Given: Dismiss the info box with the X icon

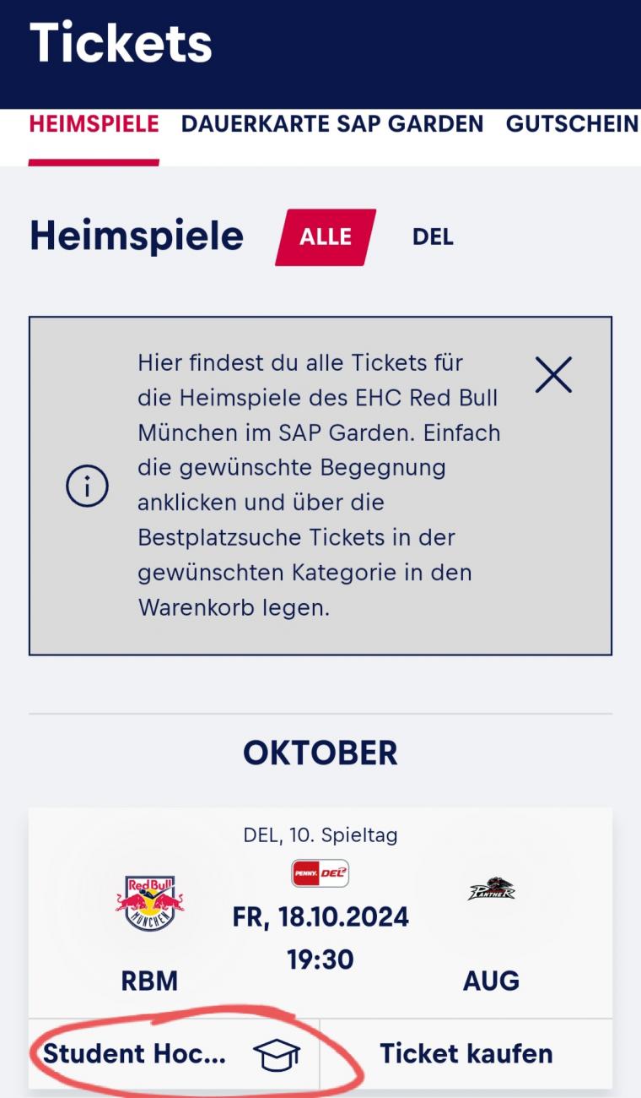Looking at the screenshot, I should [553, 375].
